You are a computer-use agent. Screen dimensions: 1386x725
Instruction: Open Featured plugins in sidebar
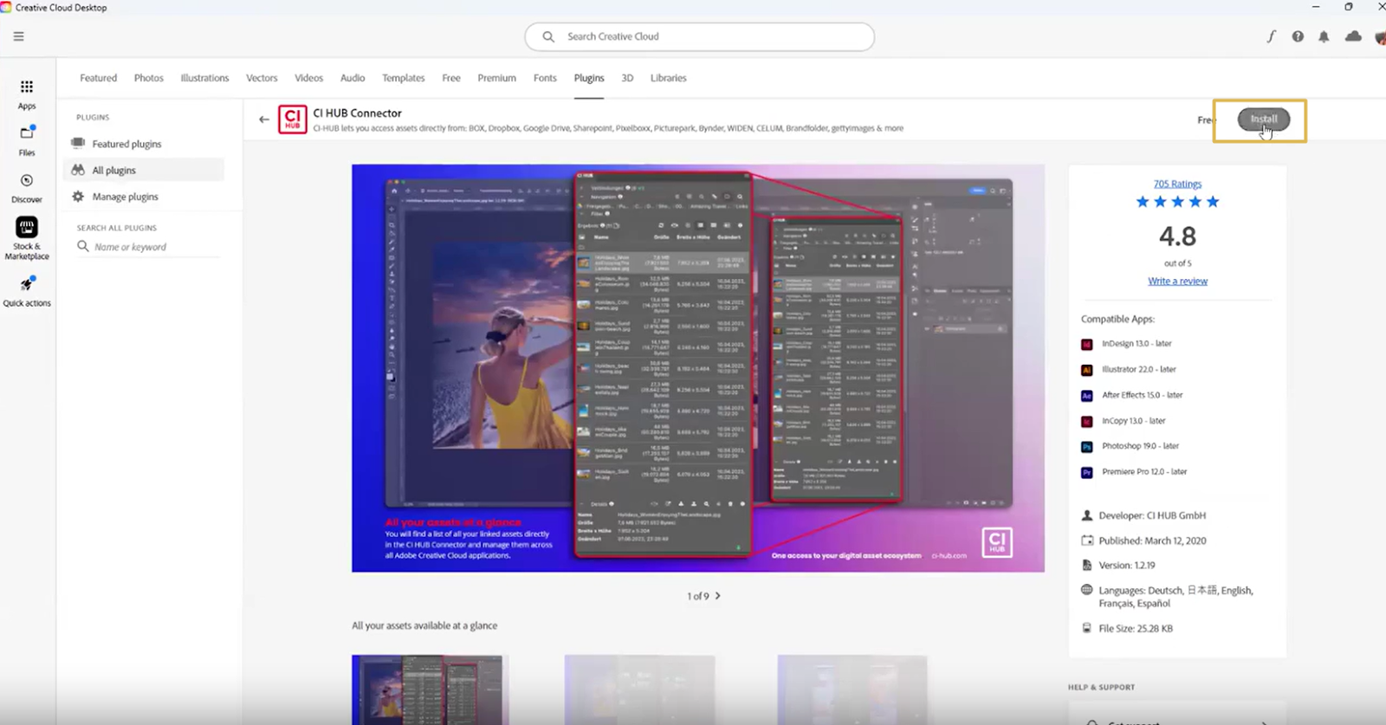point(144,144)
